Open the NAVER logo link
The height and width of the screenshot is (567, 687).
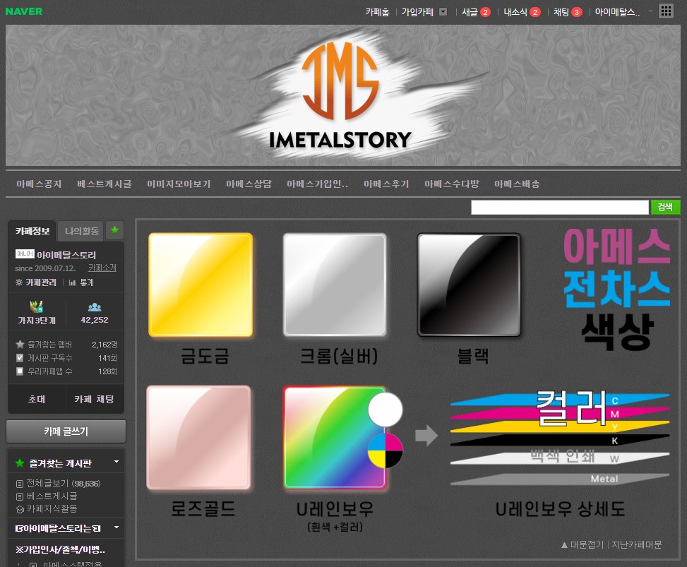tap(24, 11)
